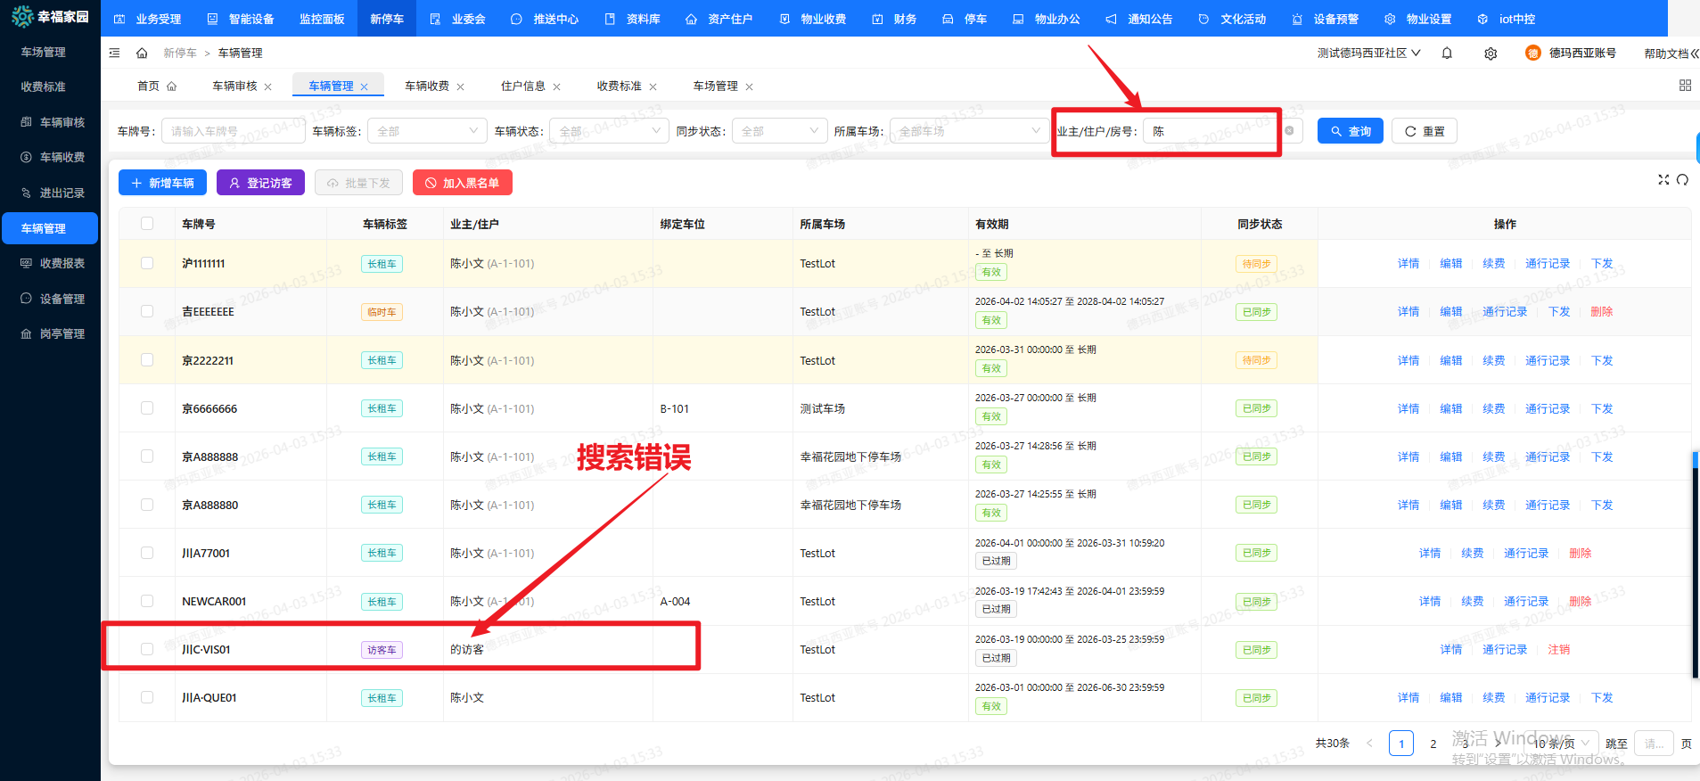Screen dimensions: 1700x781
Task: Toggle the select-all checkbox in table header
Action: [x=147, y=224]
